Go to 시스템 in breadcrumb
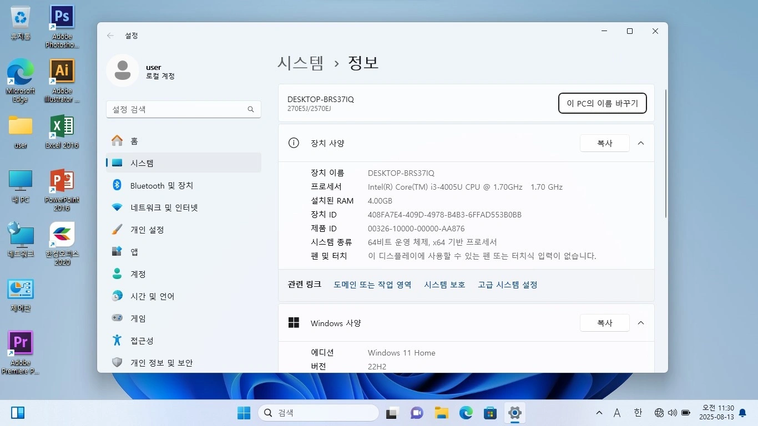758x426 pixels. [x=300, y=63]
